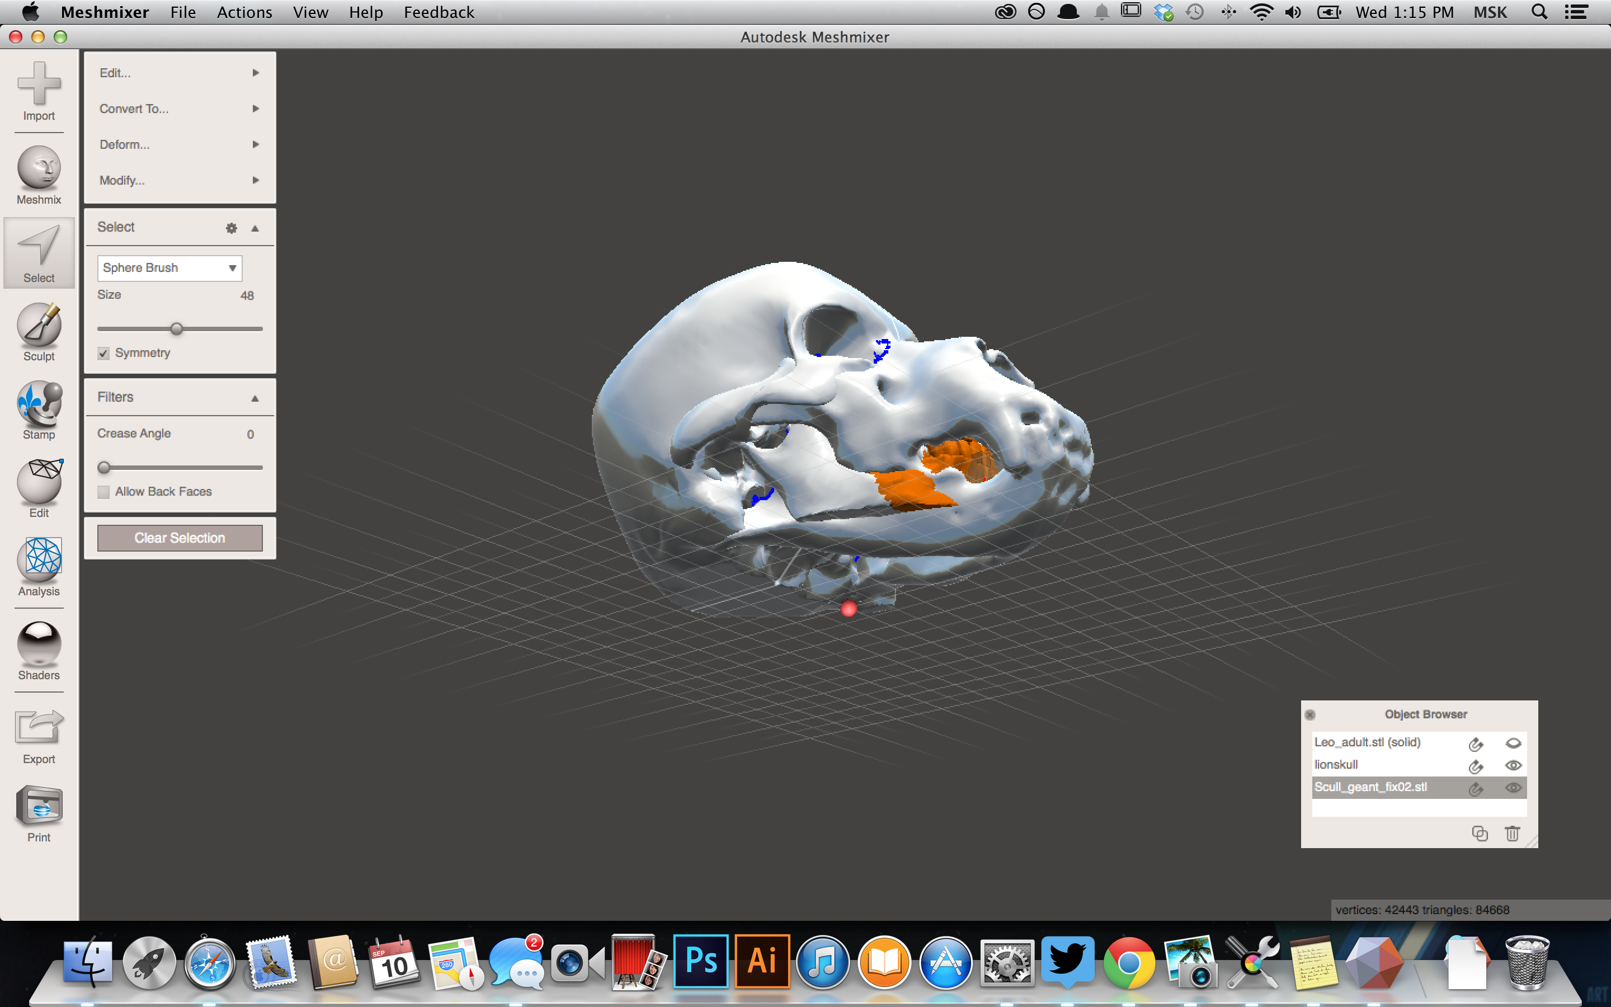The width and height of the screenshot is (1611, 1007).
Task: Click the trash icon in Object Browser
Action: pyautogui.click(x=1512, y=833)
